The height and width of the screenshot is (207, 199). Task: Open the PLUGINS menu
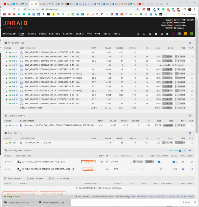coord(68,34)
